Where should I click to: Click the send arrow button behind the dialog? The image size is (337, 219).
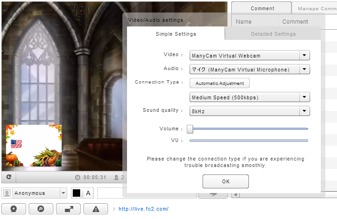[213, 195]
